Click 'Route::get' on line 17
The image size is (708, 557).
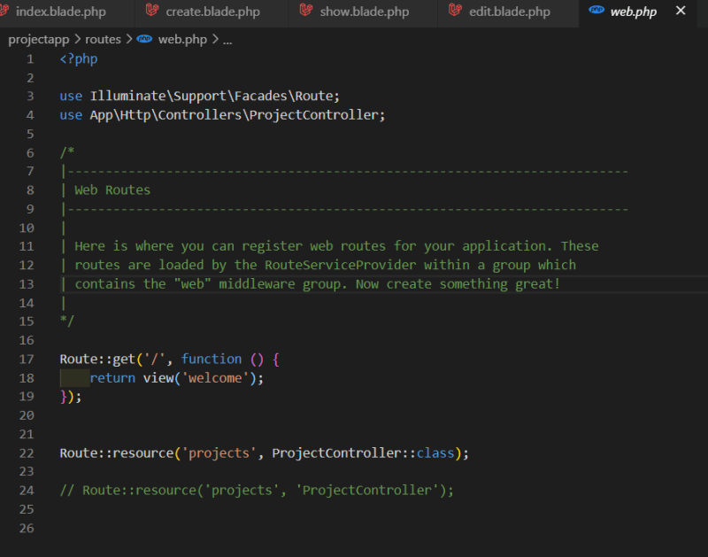(97, 360)
